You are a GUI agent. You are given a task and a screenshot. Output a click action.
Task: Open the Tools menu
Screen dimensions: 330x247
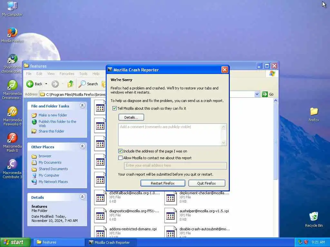pyautogui.click(x=83, y=74)
